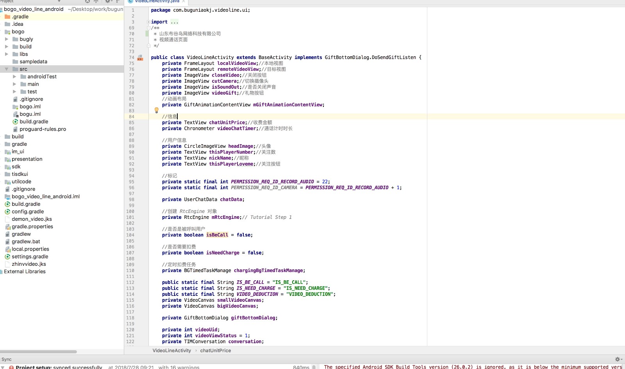Click GiftBottomDialog.DoSendGiftListen in class declaration

tap(370, 57)
